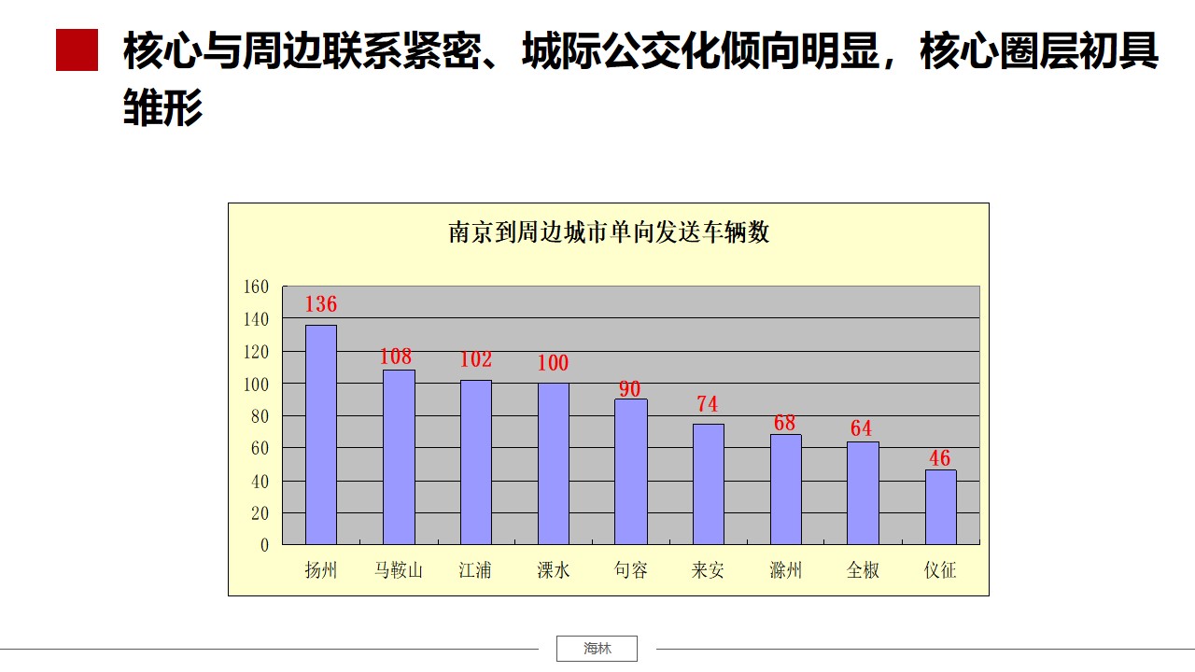Image resolution: width=1195 pixels, height=672 pixels.
Task: Click the red square bullet beside the title
Action: pos(77,50)
